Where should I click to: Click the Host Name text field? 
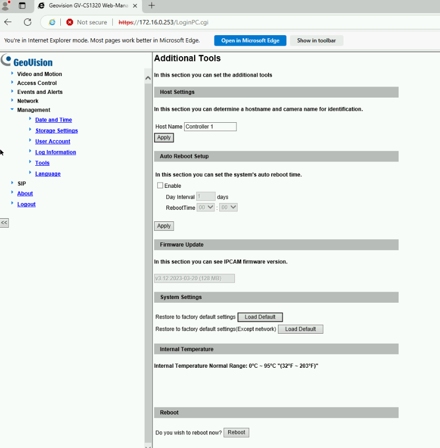(x=210, y=126)
